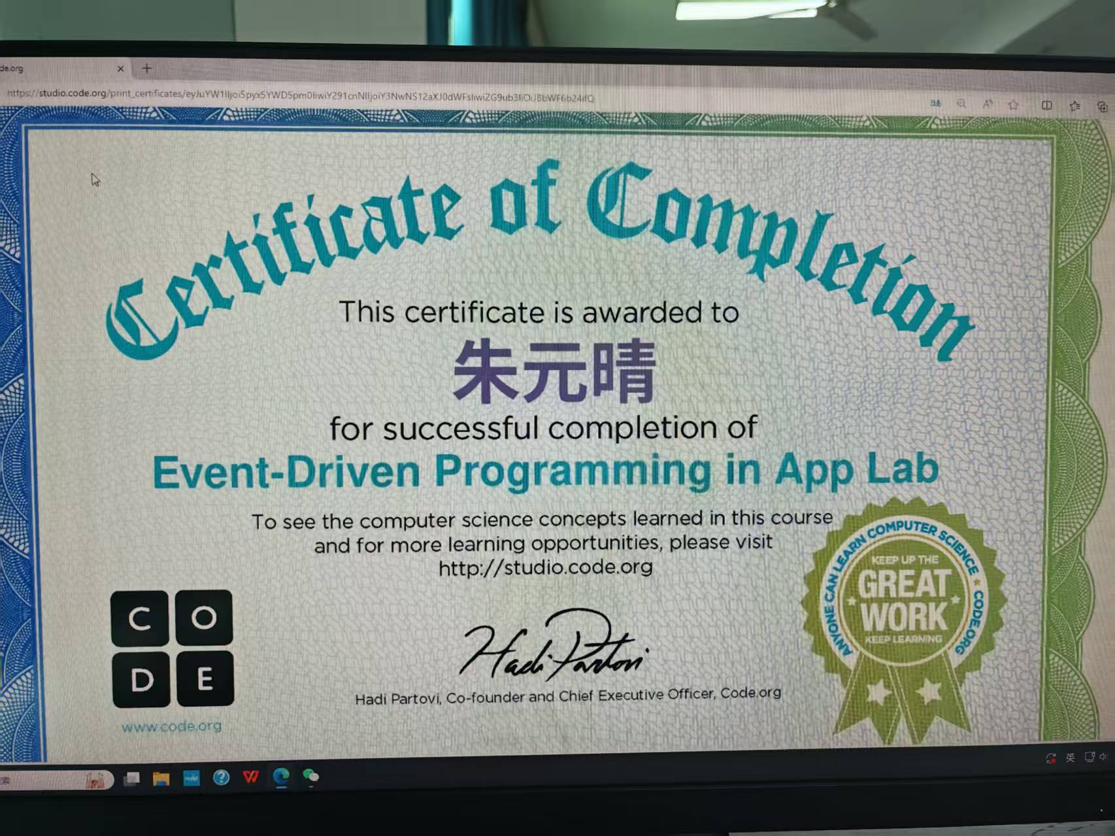Click the www.code.org text under logo
The image size is (1115, 836).
point(171,726)
